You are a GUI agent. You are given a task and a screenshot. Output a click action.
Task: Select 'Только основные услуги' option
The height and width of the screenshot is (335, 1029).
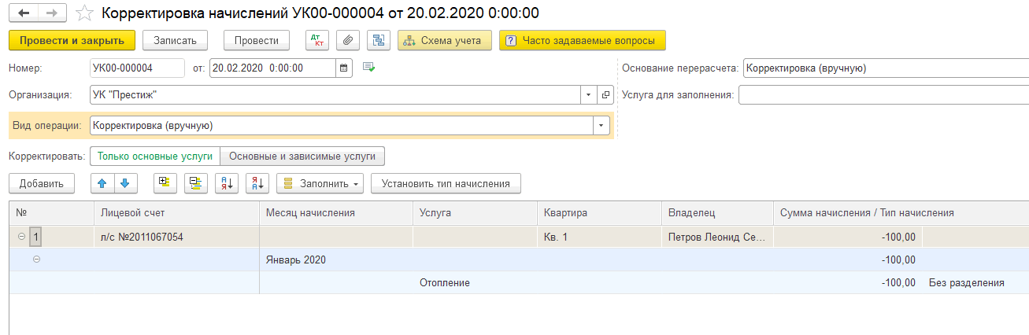pyautogui.click(x=155, y=156)
